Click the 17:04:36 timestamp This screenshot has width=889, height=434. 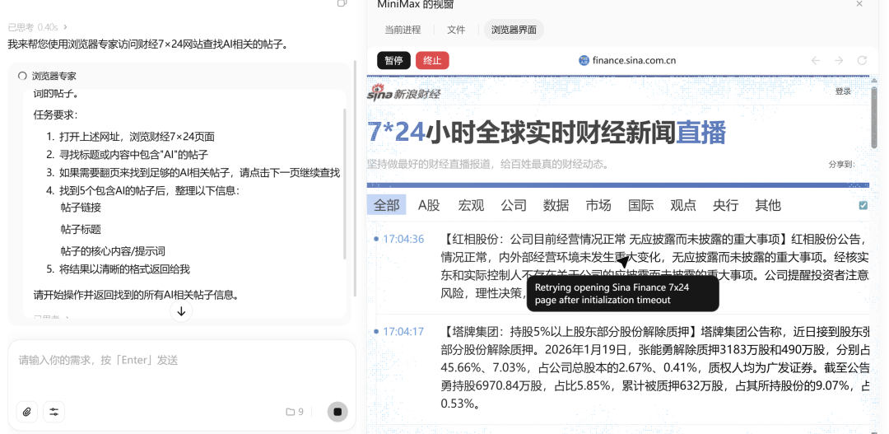click(403, 239)
